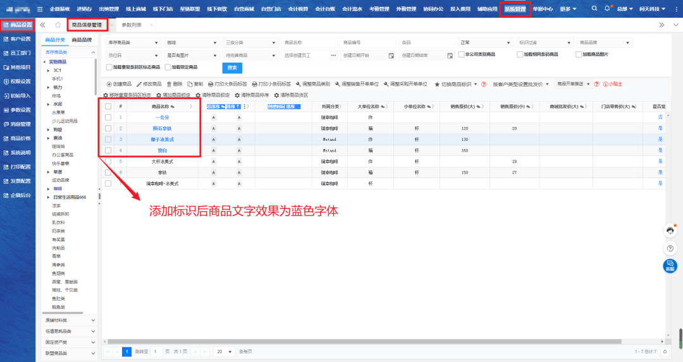Open the 会计核算 top menu
This screenshot has height=362, width=683.
[298, 9]
